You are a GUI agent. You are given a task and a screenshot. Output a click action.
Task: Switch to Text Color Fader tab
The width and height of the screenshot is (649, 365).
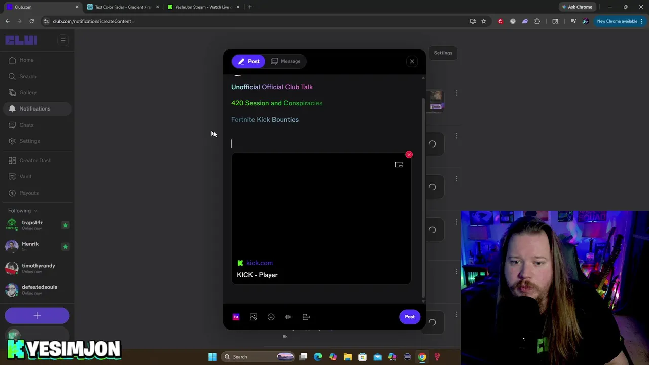pos(123,7)
